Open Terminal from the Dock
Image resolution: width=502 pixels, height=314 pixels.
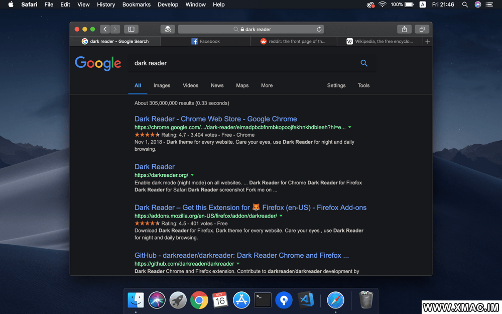pyautogui.click(x=263, y=300)
